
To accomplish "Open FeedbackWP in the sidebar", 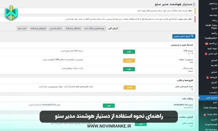I will pos(211,38).
